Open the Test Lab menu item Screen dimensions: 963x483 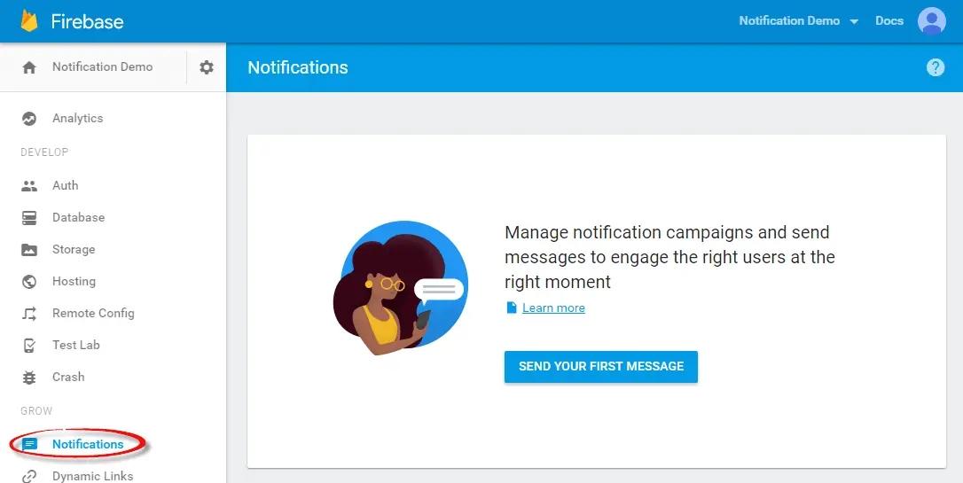76,346
